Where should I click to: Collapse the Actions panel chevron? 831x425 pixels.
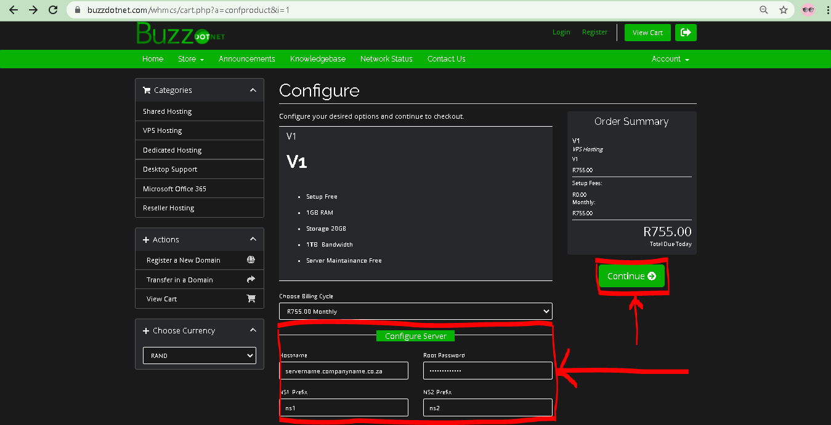pos(253,239)
